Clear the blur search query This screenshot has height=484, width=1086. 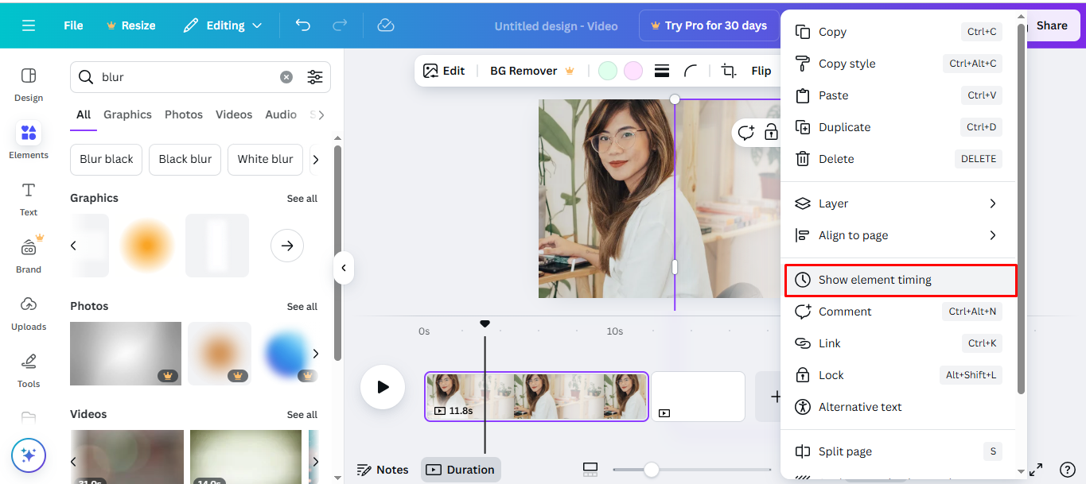coord(286,76)
